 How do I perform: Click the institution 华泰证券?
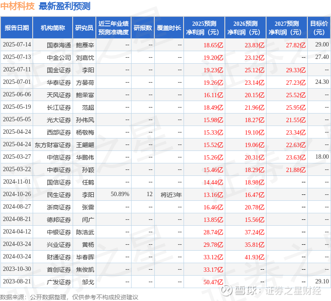click(x=59, y=83)
